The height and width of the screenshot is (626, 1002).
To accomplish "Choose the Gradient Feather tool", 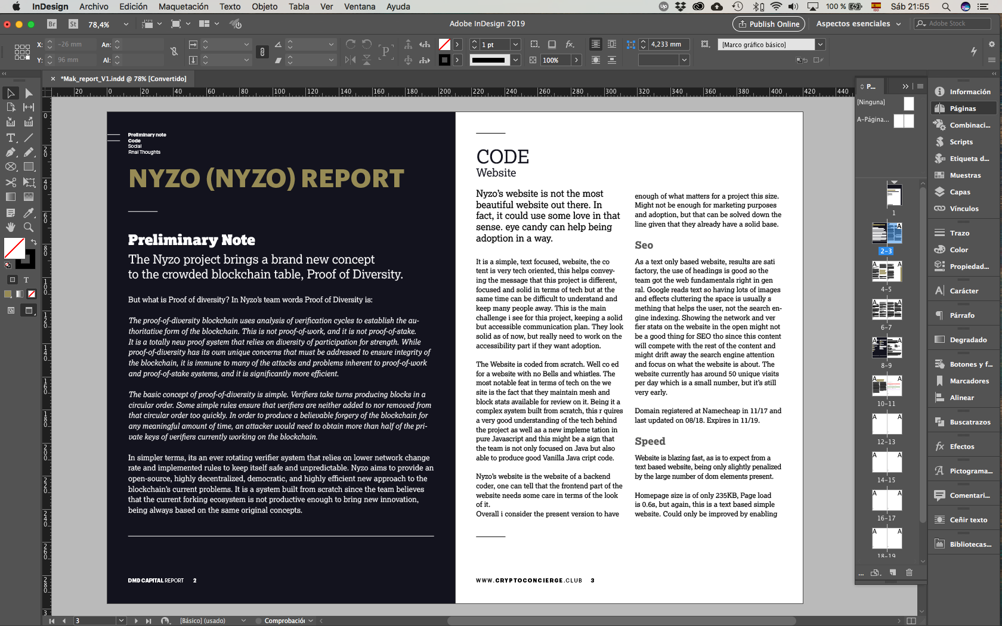I will tap(29, 197).
